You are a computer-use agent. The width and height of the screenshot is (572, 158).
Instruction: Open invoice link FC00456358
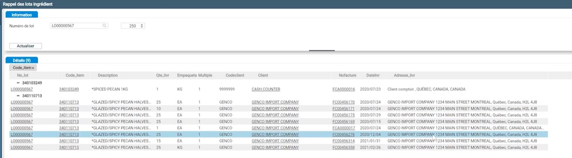tap(344, 148)
